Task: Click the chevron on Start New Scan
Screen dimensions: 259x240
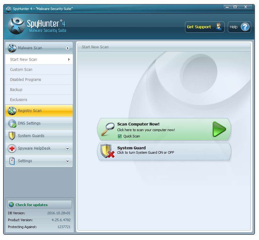Action: tap(69, 60)
